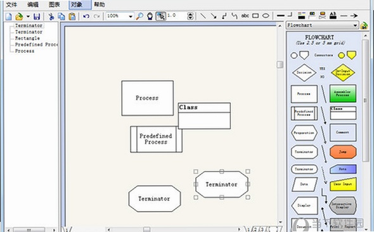Choose the orange Jump shape
The width and height of the screenshot is (374, 232).
[343, 151]
